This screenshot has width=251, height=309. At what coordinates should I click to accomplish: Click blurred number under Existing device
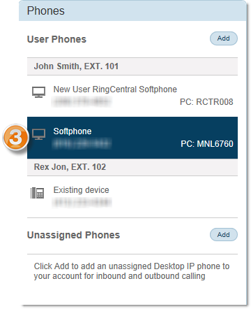point(82,202)
